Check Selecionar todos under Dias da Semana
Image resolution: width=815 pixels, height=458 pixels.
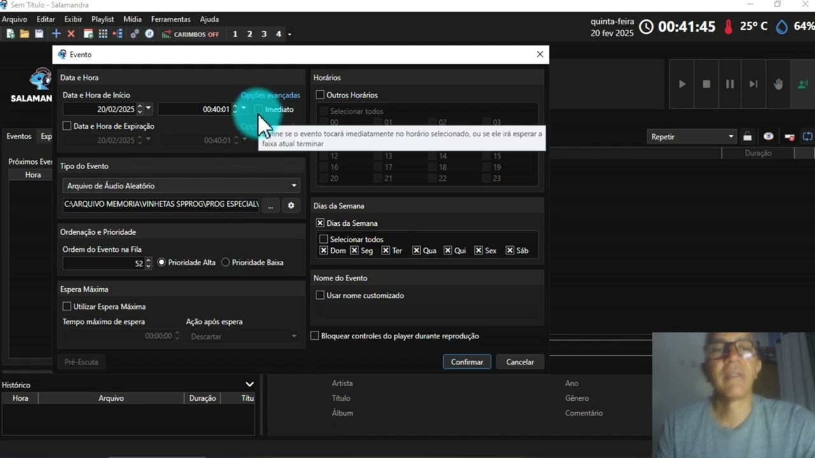point(323,239)
